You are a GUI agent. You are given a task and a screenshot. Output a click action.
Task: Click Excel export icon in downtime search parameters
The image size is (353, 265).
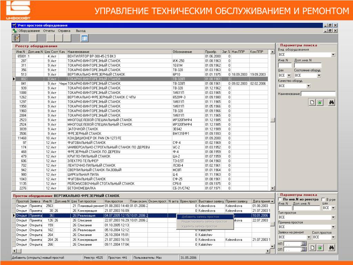[320, 248]
